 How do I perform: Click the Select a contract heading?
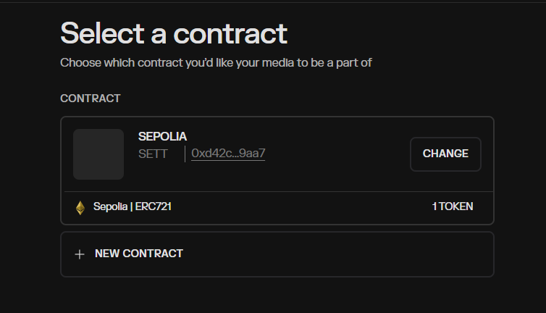coord(174,33)
